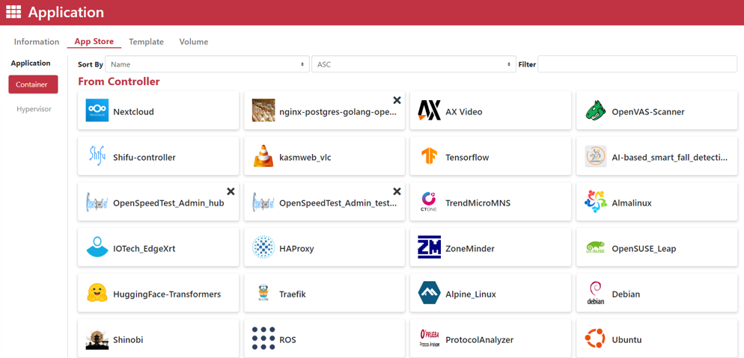The height and width of the screenshot is (358, 744).
Task: Remove OpenSpeedTest_Admin_hub using its X
Action: point(231,191)
